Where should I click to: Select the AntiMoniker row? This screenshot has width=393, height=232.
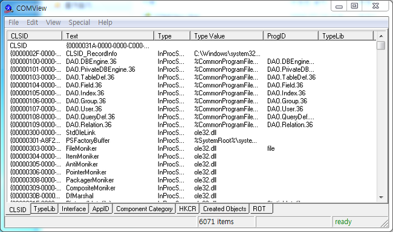pos(192,165)
